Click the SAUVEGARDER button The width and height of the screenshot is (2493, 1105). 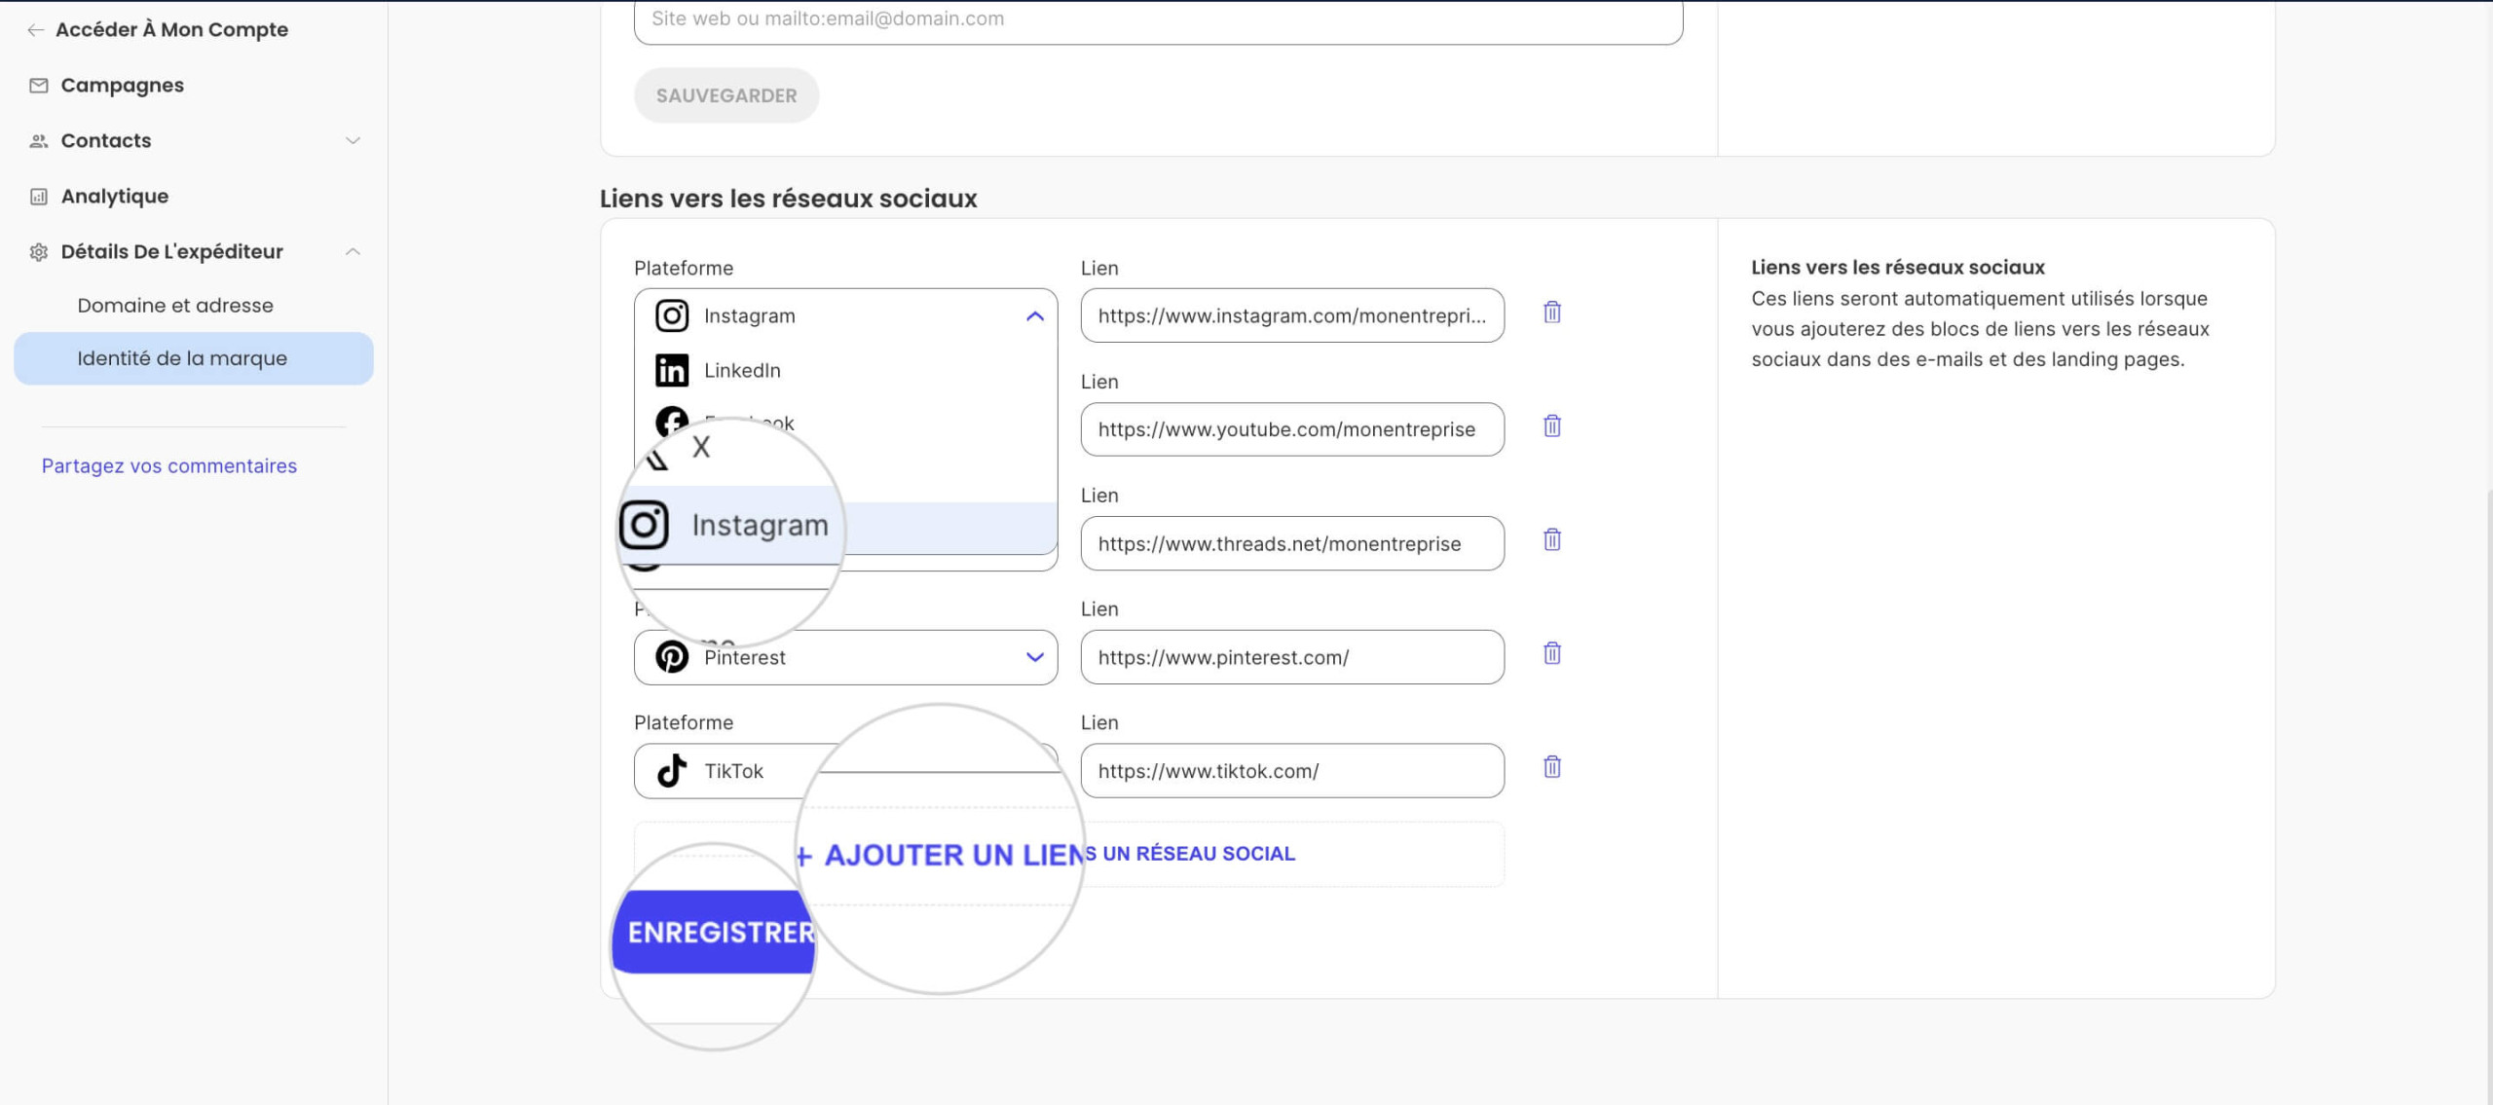pos(726,95)
